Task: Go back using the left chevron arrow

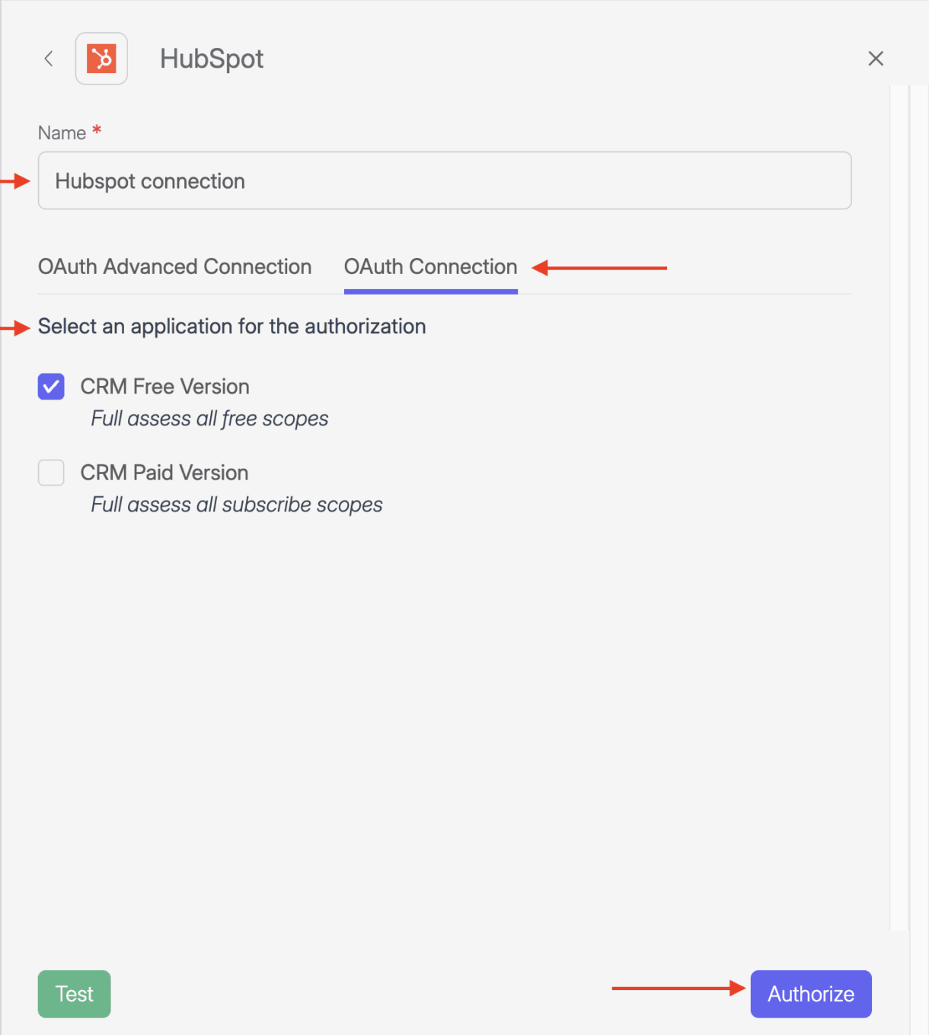Action: 49,59
